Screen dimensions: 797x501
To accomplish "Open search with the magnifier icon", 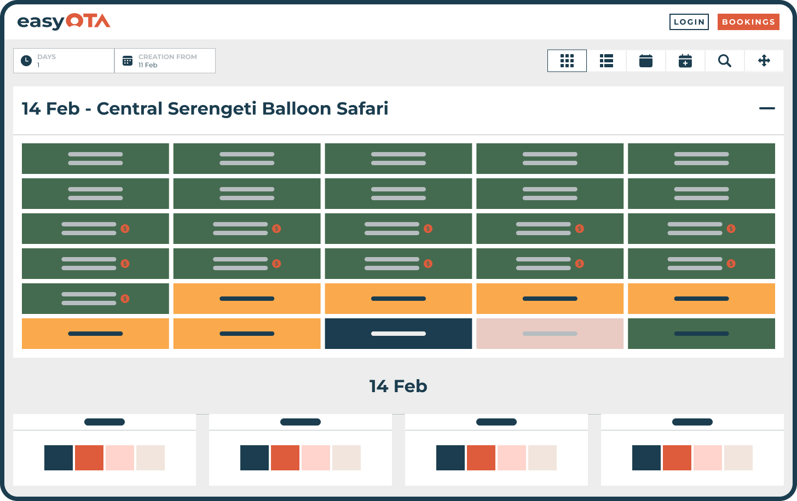I will coord(725,61).
